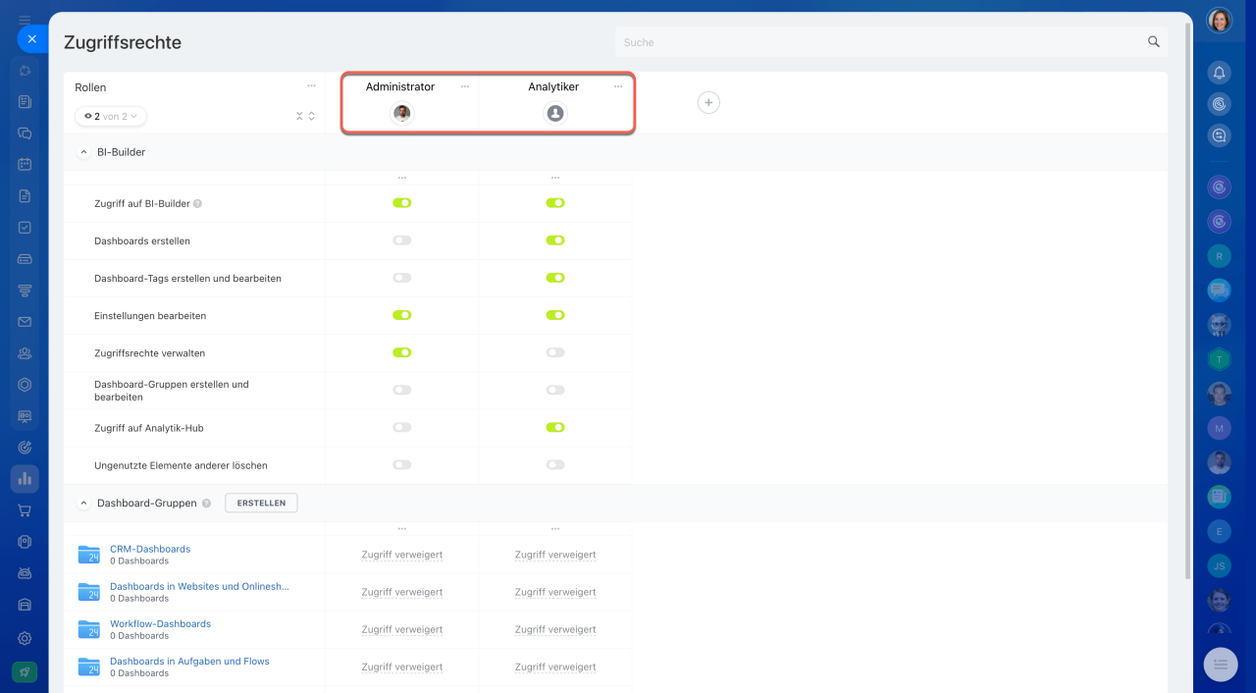Open user profile avatar at top right

pyautogui.click(x=1219, y=21)
